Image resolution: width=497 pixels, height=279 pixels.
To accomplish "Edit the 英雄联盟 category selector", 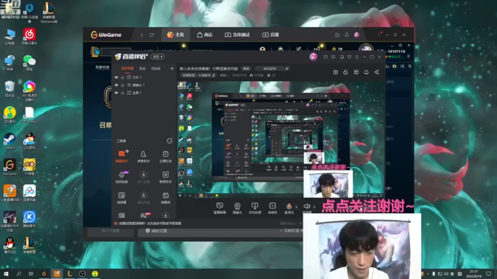I will 198,75.
